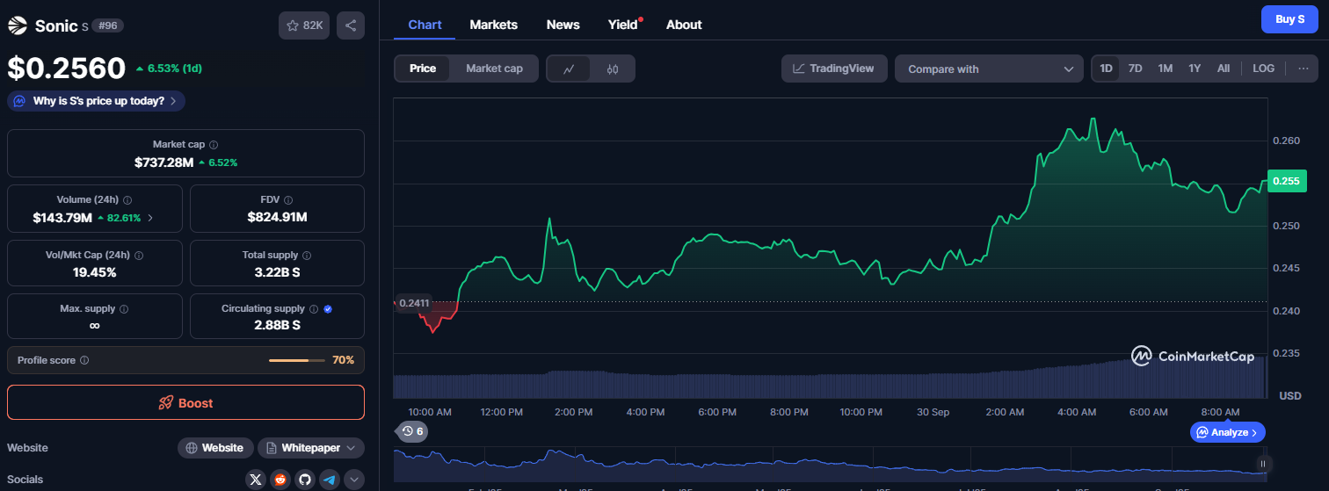Open the Chart tab

coord(425,25)
